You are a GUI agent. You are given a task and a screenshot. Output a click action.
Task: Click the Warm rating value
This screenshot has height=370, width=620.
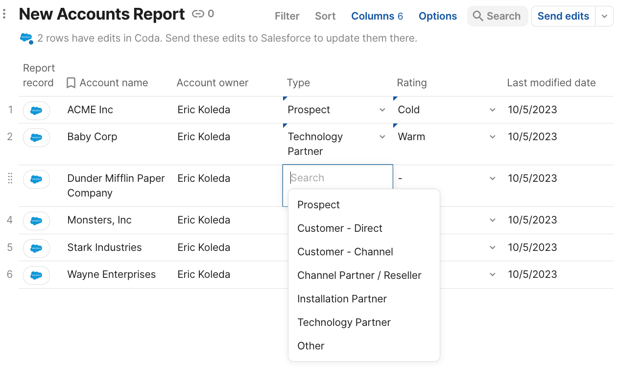point(411,137)
